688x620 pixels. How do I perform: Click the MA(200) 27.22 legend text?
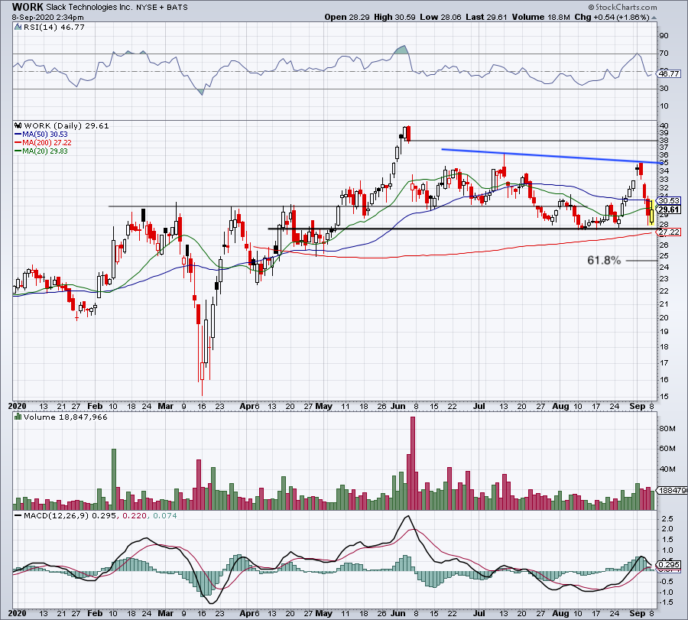click(47, 143)
